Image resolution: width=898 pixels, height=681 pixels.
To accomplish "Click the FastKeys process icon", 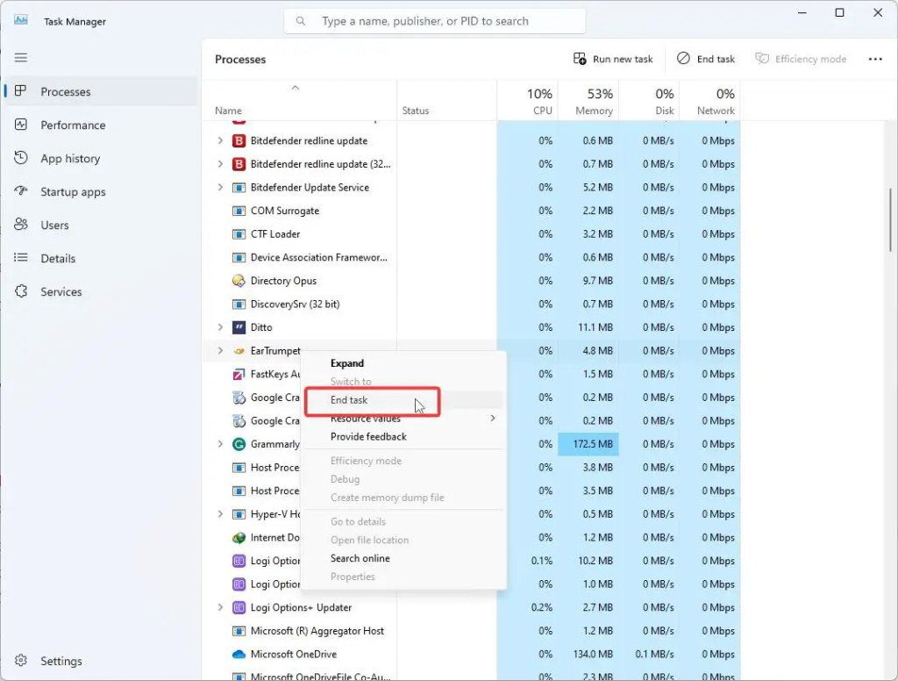I will [239, 374].
